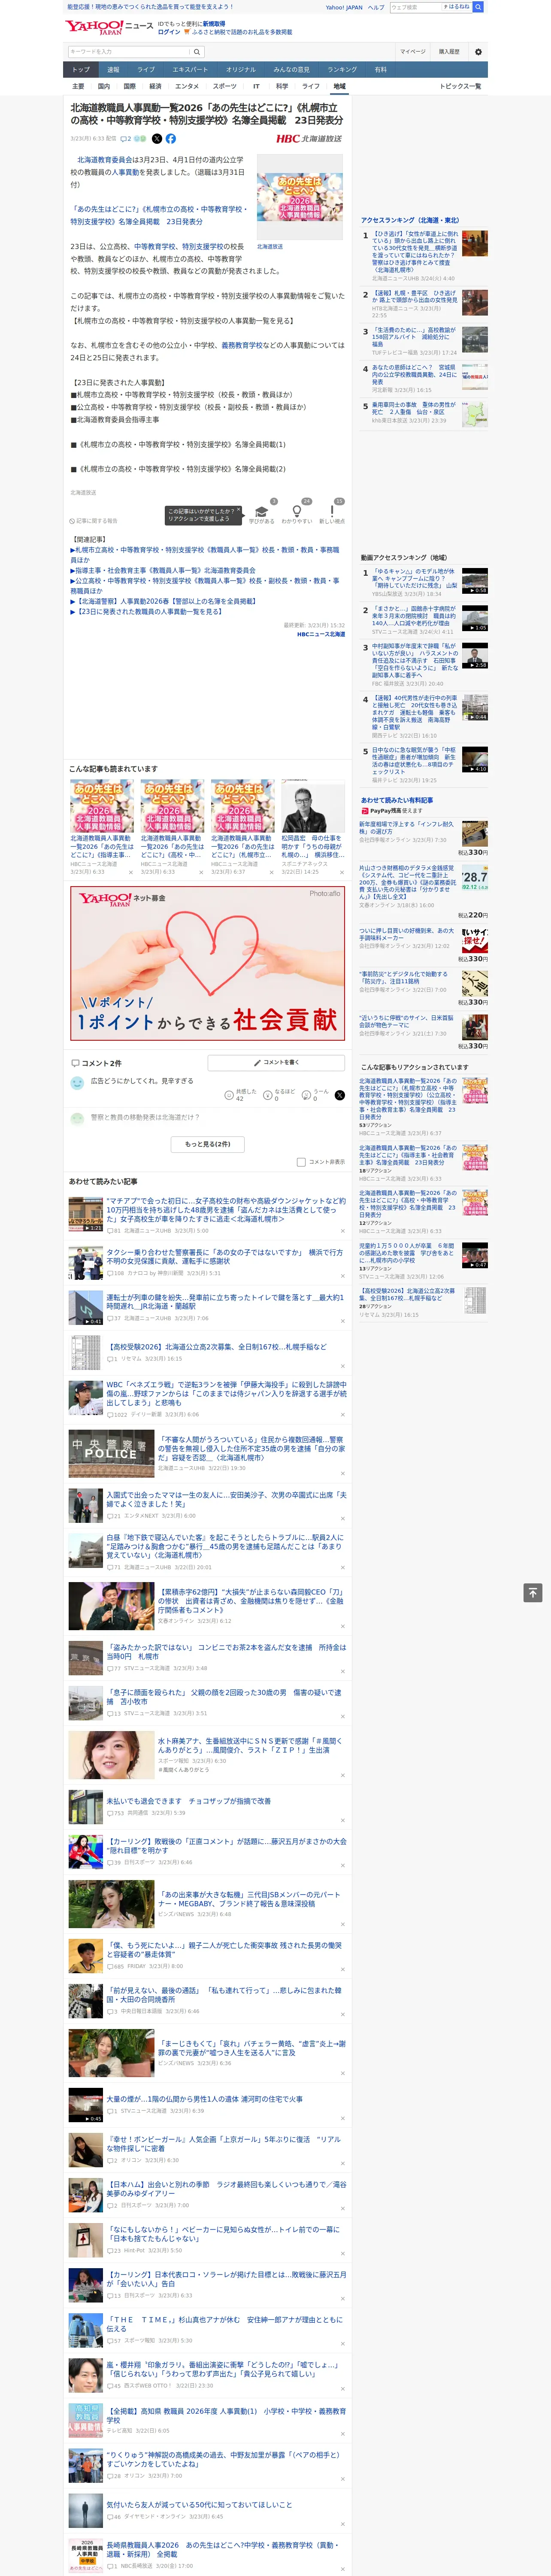Open 【23日に発表された教職員の人事異動一覧を見る】 link

click(x=149, y=612)
